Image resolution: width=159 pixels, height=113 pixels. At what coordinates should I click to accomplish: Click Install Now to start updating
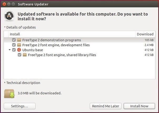coord(139,106)
